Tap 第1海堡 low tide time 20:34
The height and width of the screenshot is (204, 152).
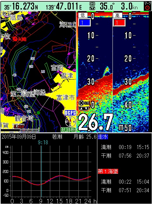[143, 190]
